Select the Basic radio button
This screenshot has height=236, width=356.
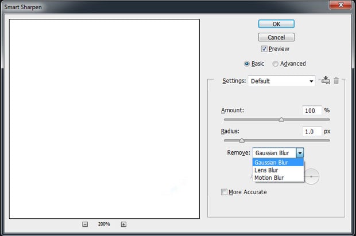[x=247, y=64]
